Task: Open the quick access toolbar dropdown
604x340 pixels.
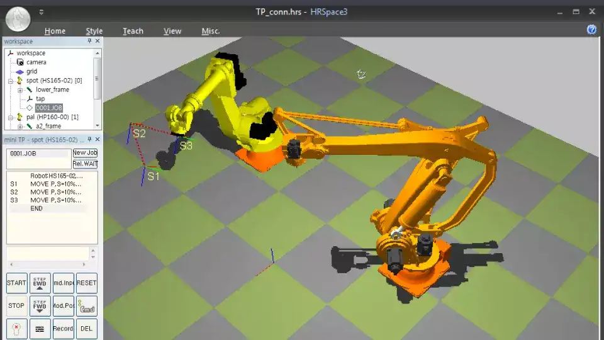Action: pyautogui.click(x=42, y=11)
